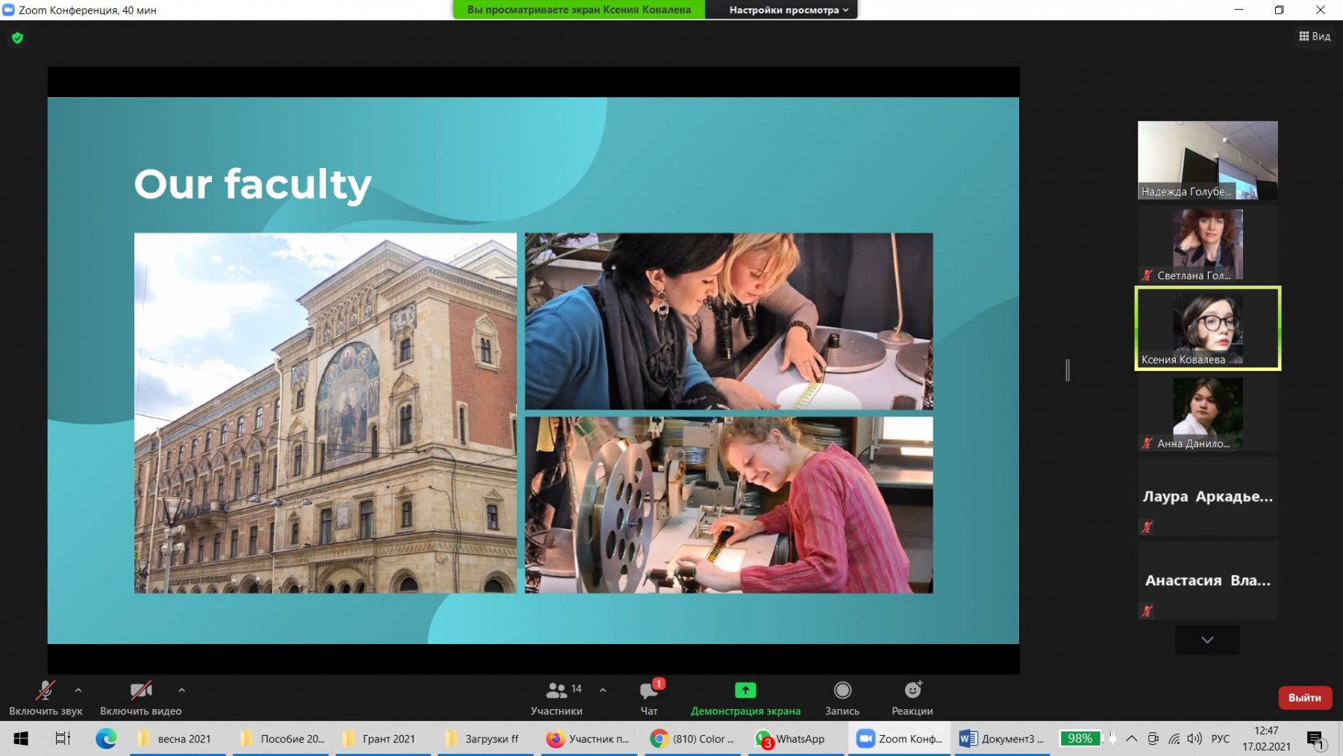
Task: Switch to Документ3 Word taskbar item
Action: pos(1002,739)
